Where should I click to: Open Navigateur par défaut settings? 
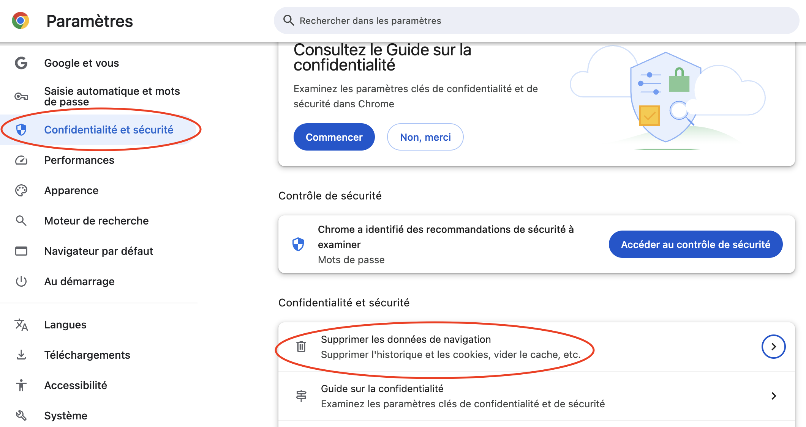pyautogui.click(x=99, y=251)
